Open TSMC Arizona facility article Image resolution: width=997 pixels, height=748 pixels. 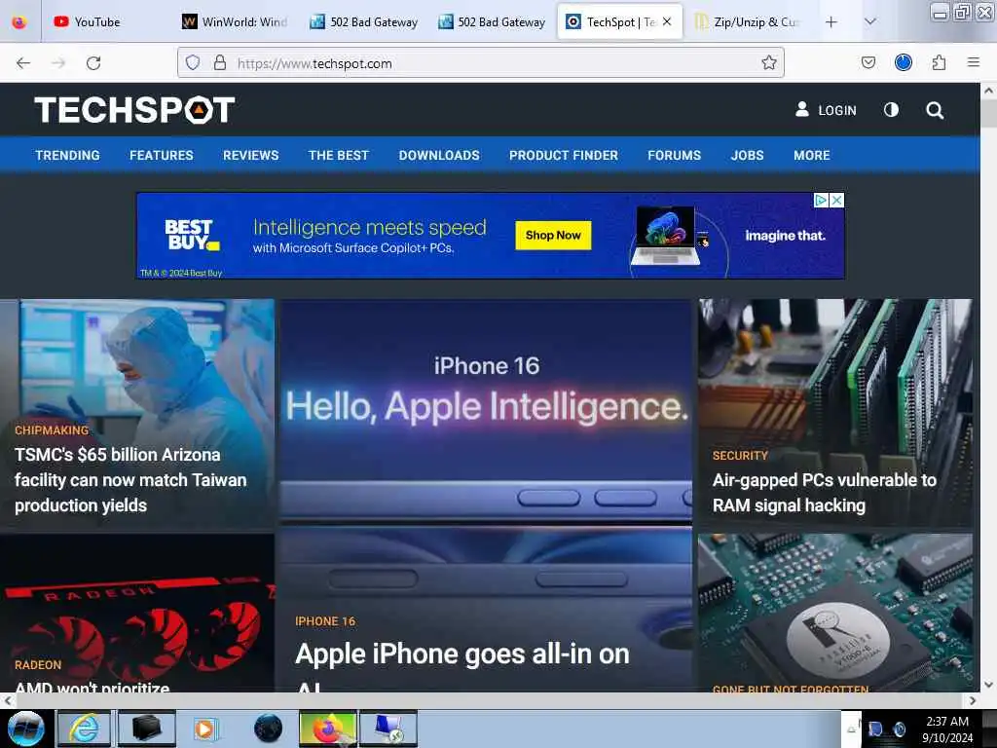[130, 480]
